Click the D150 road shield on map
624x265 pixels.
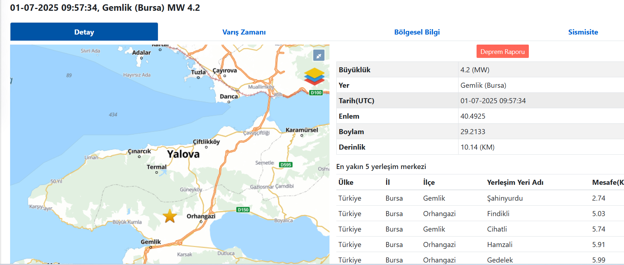coord(243,210)
